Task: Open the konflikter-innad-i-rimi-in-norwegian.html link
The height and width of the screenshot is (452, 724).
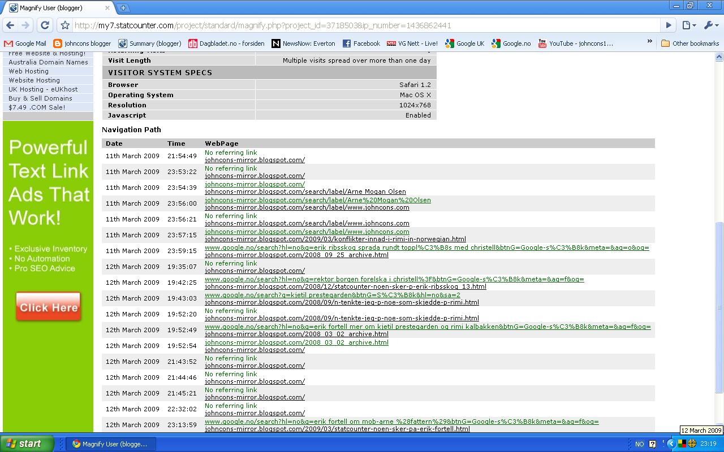Action: 335,239
